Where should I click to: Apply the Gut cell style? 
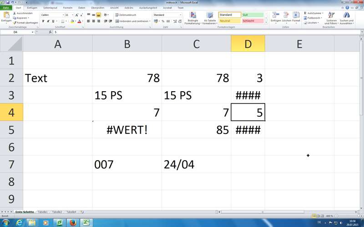pyautogui.click(x=252, y=15)
